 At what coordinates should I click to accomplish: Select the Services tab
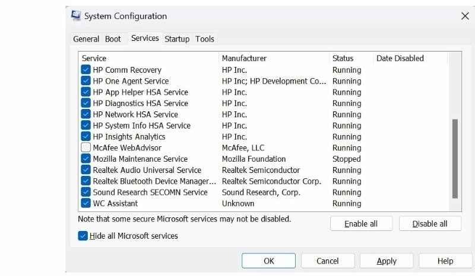click(145, 38)
